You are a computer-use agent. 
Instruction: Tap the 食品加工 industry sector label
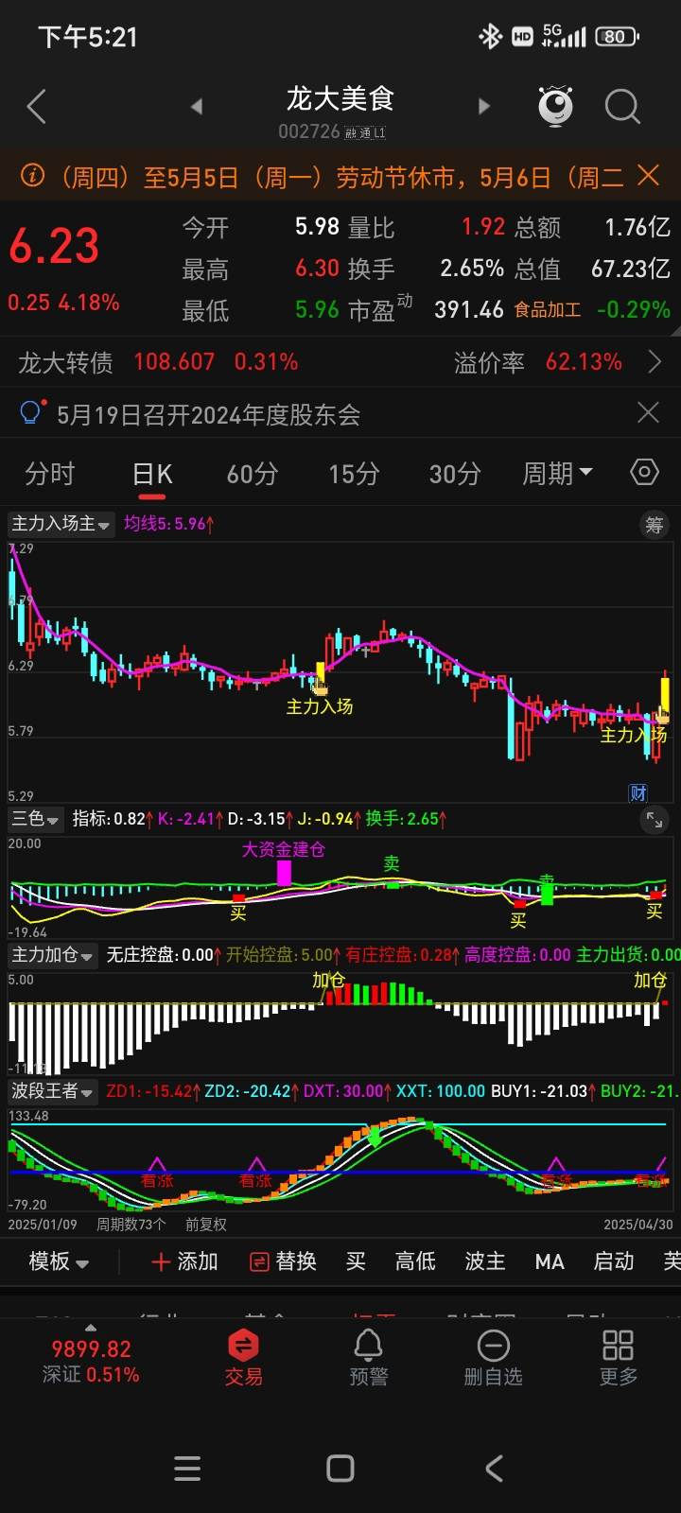tap(548, 310)
